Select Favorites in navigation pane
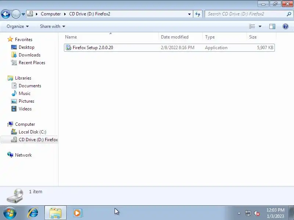294x220 pixels. (24, 40)
